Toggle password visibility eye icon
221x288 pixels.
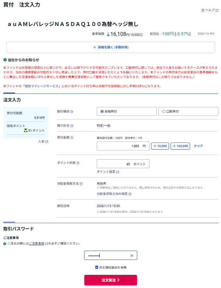pos(131,255)
